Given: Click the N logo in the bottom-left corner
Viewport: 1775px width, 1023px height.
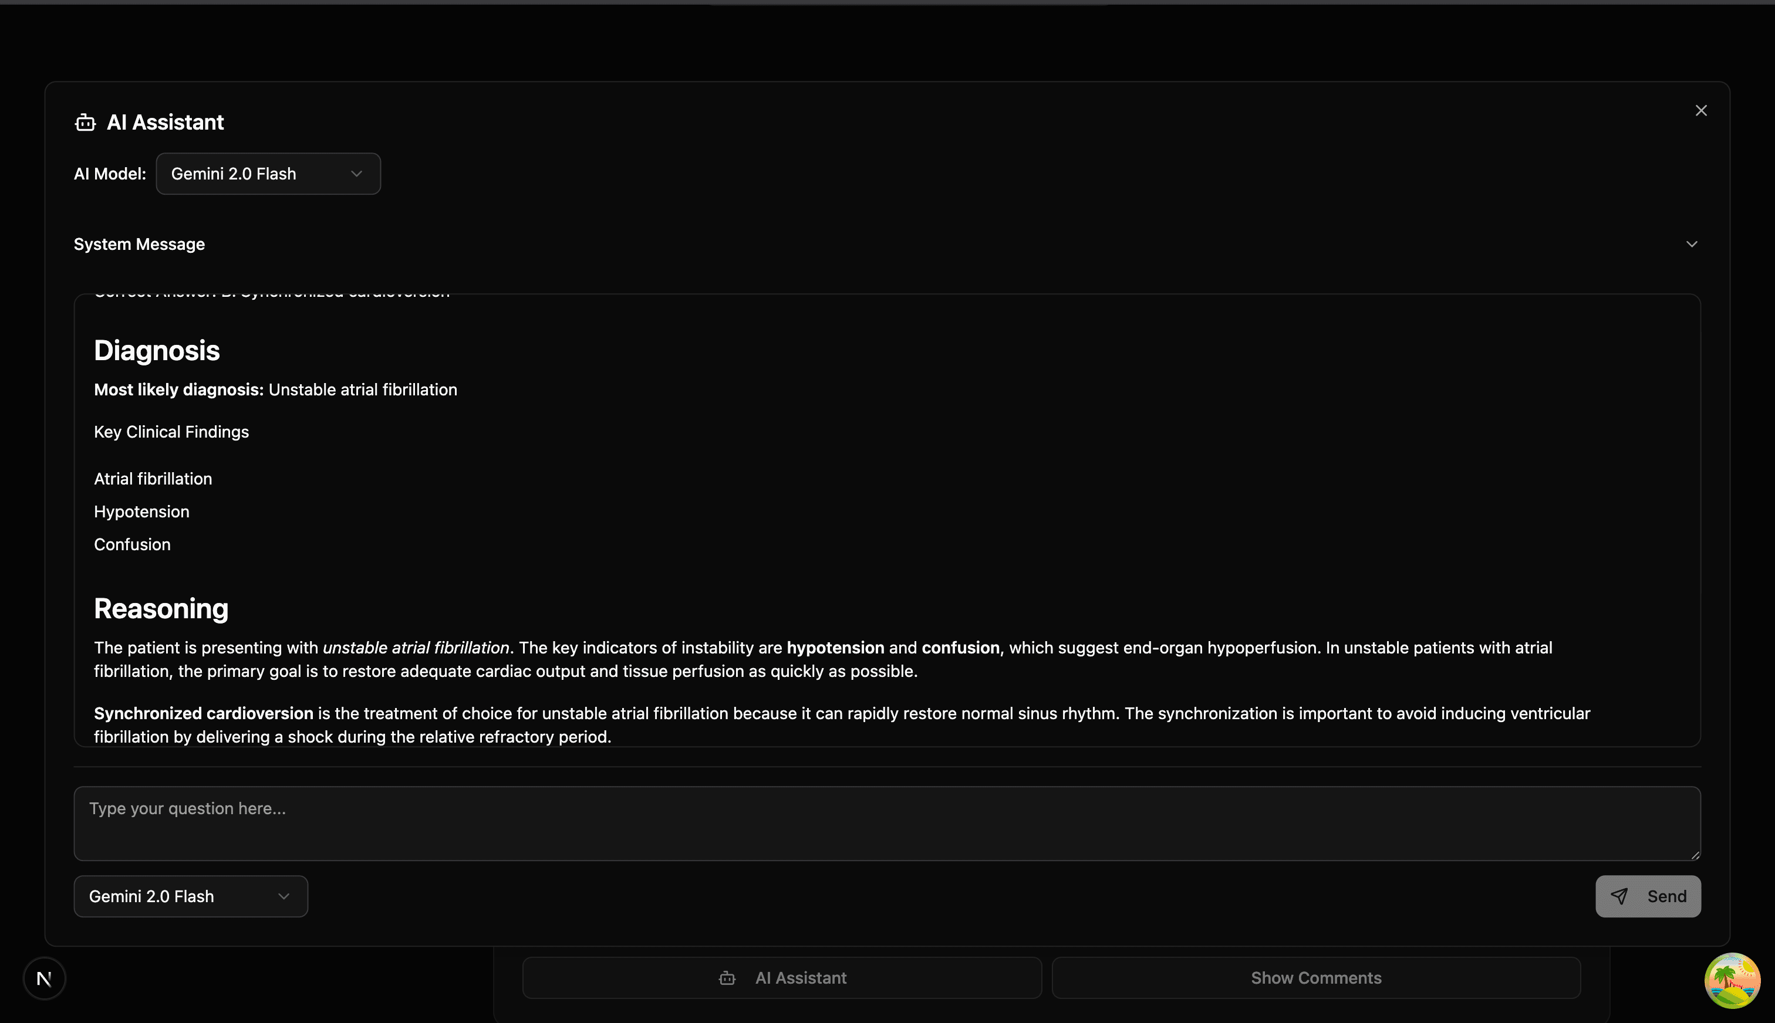Looking at the screenshot, I should (x=44, y=977).
